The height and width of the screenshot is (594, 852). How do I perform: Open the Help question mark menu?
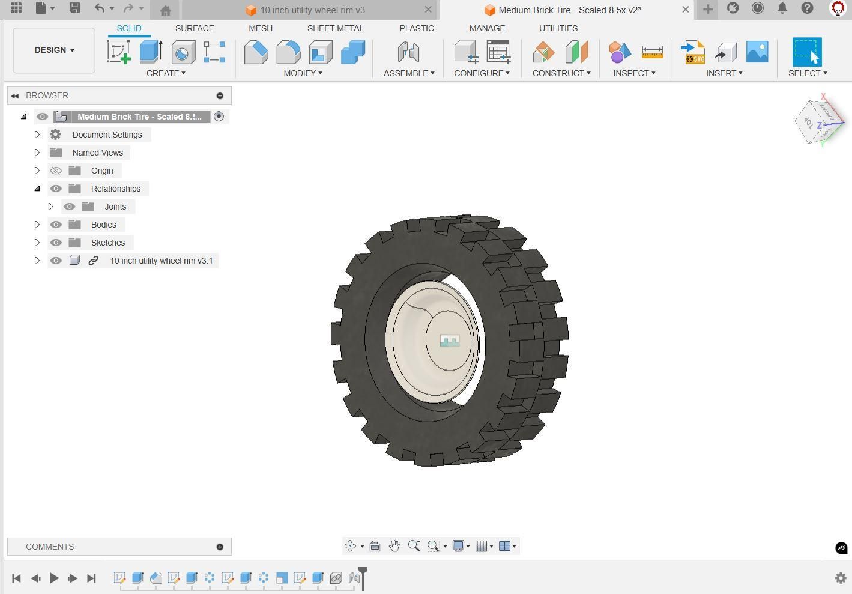click(808, 8)
